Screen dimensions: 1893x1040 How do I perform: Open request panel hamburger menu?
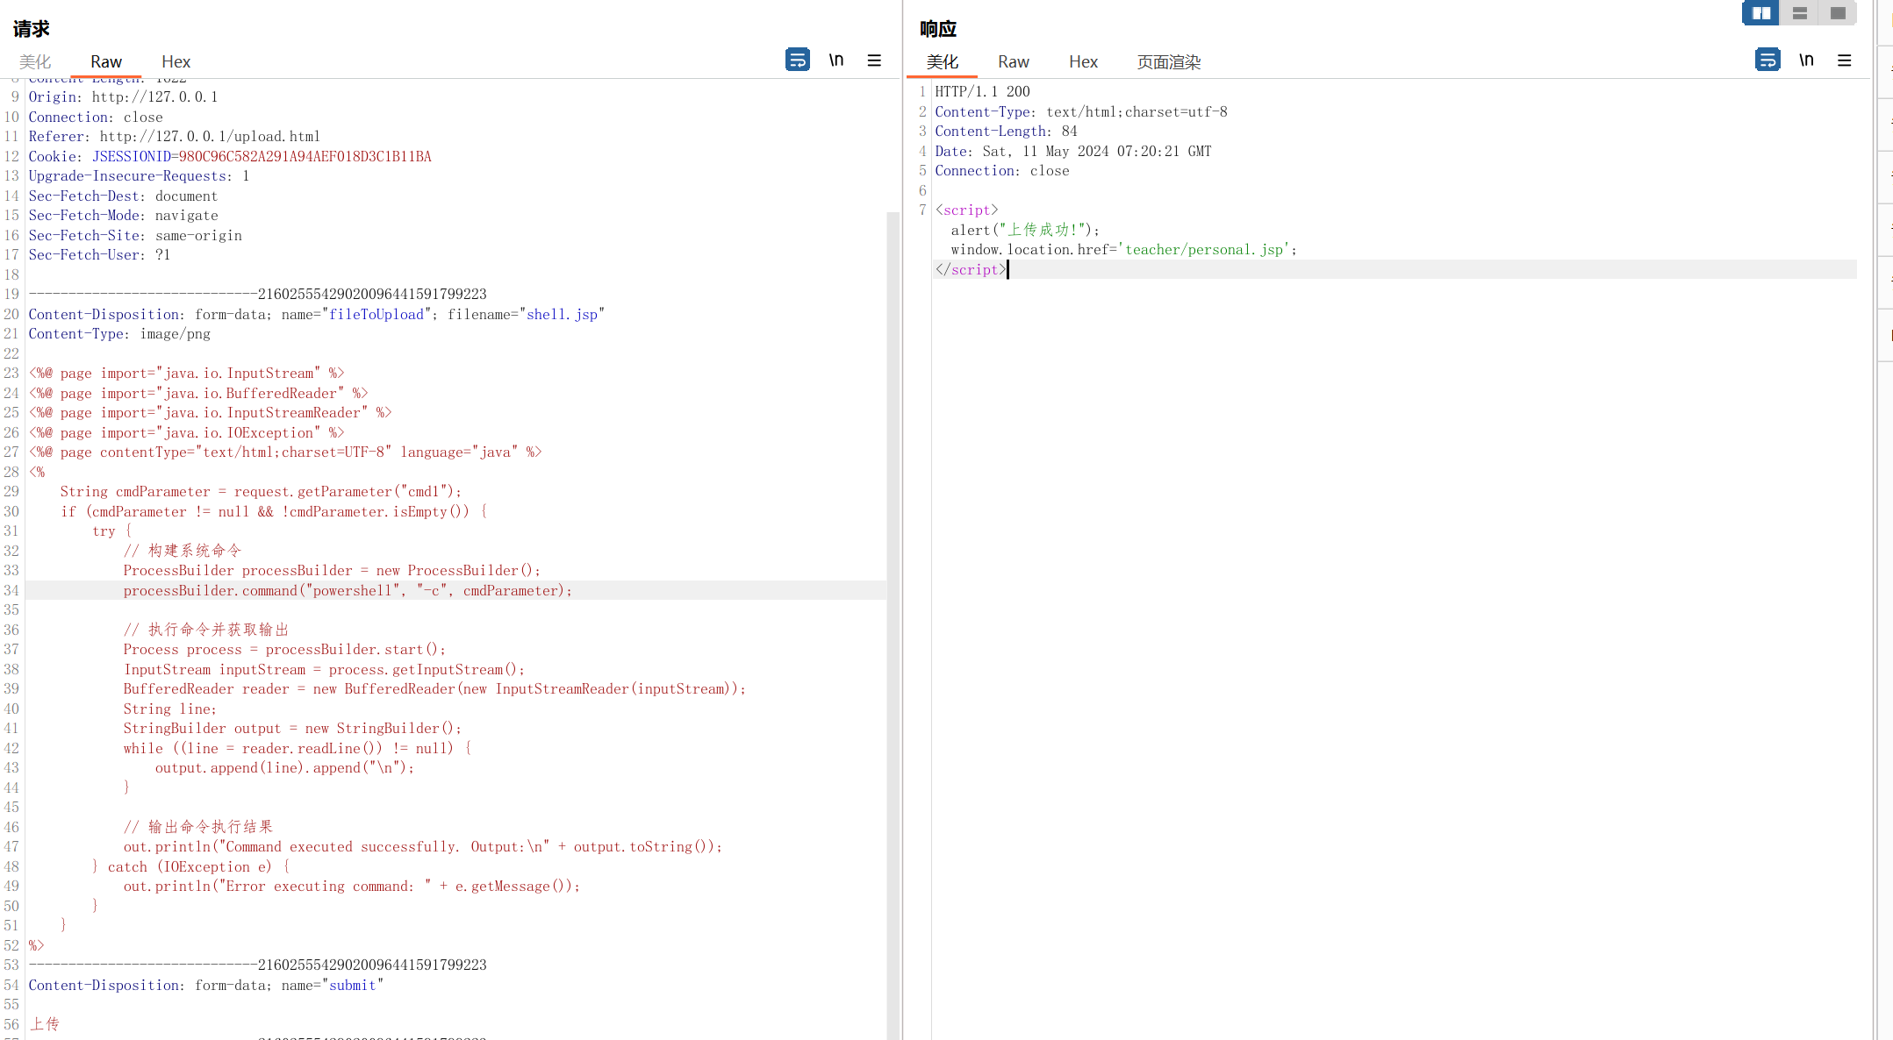(874, 60)
